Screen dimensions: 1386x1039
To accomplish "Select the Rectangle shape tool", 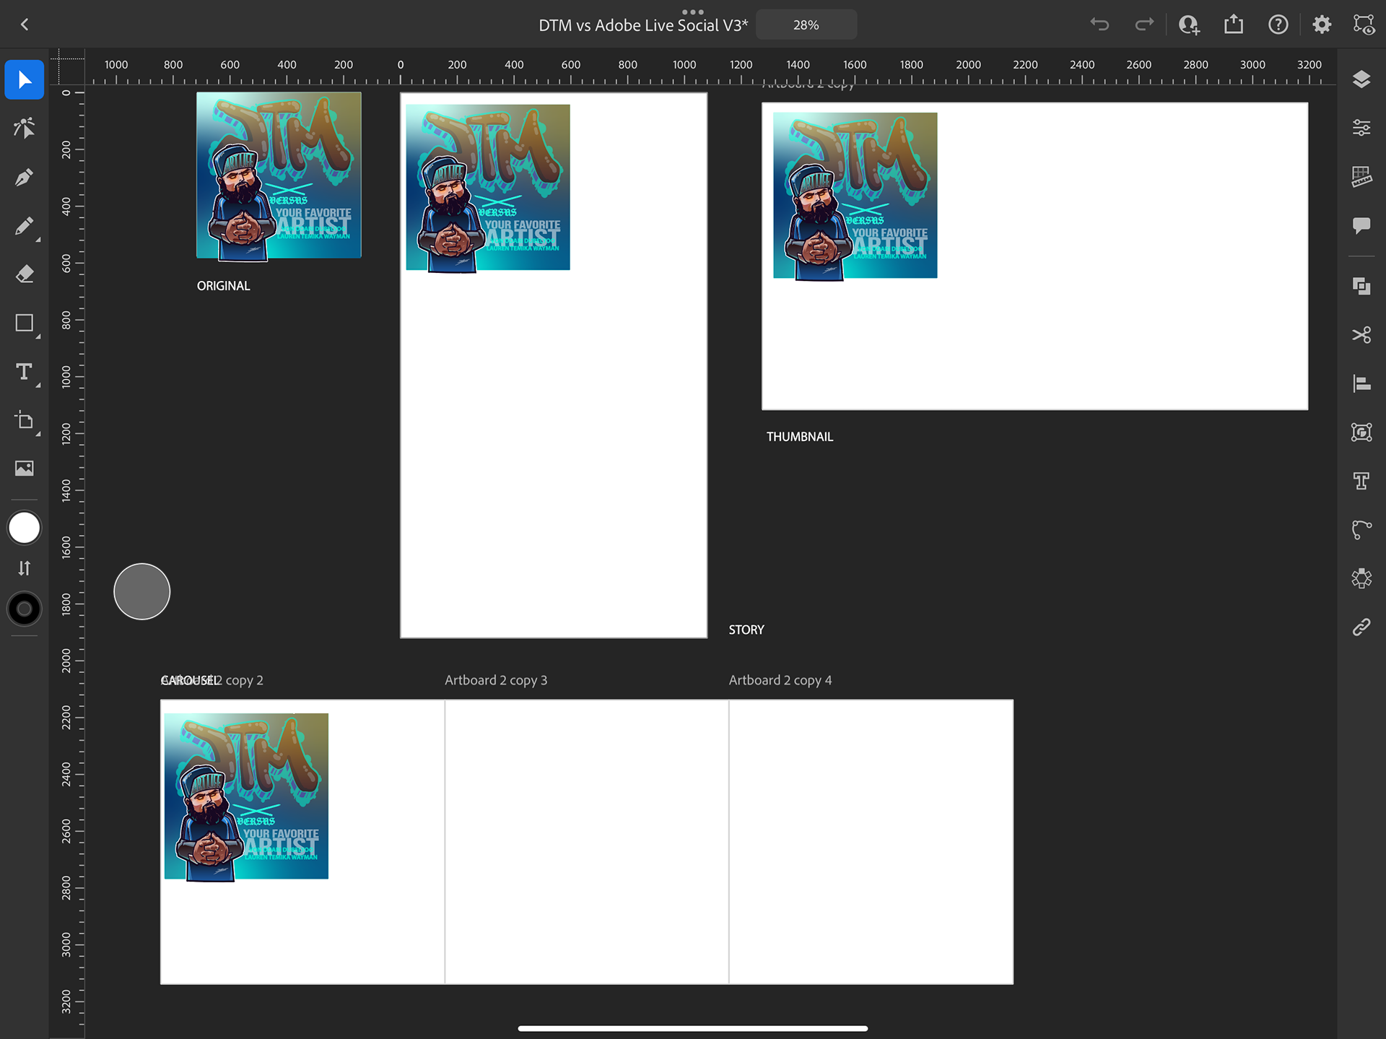I will pos(25,323).
